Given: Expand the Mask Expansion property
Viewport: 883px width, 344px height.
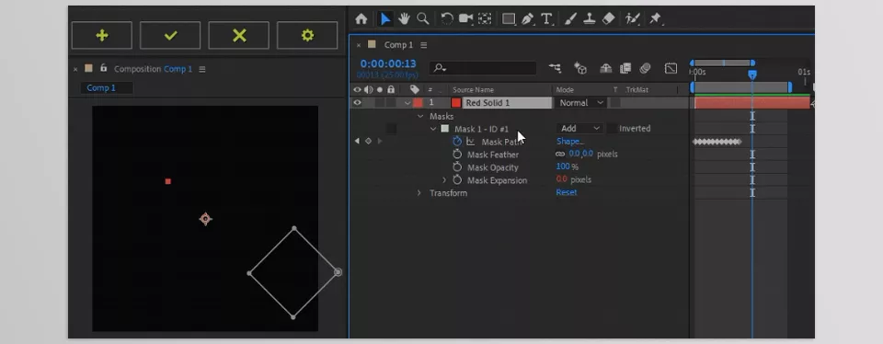Looking at the screenshot, I should (444, 180).
